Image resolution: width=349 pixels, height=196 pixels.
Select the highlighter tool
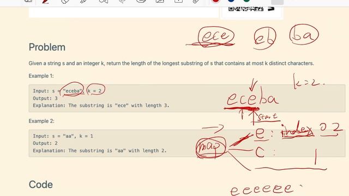pyautogui.click(x=83, y=1)
